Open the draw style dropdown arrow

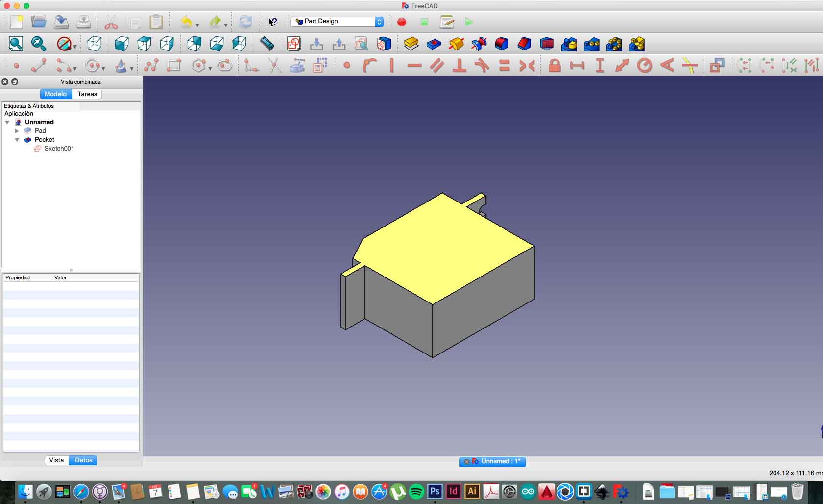point(75,47)
